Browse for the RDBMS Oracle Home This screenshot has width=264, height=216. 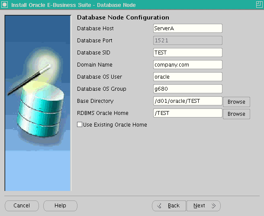[236, 114]
